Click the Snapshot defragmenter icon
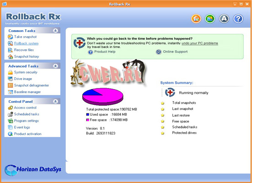Screen dimensions: 256x183 click(x=10, y=85)
